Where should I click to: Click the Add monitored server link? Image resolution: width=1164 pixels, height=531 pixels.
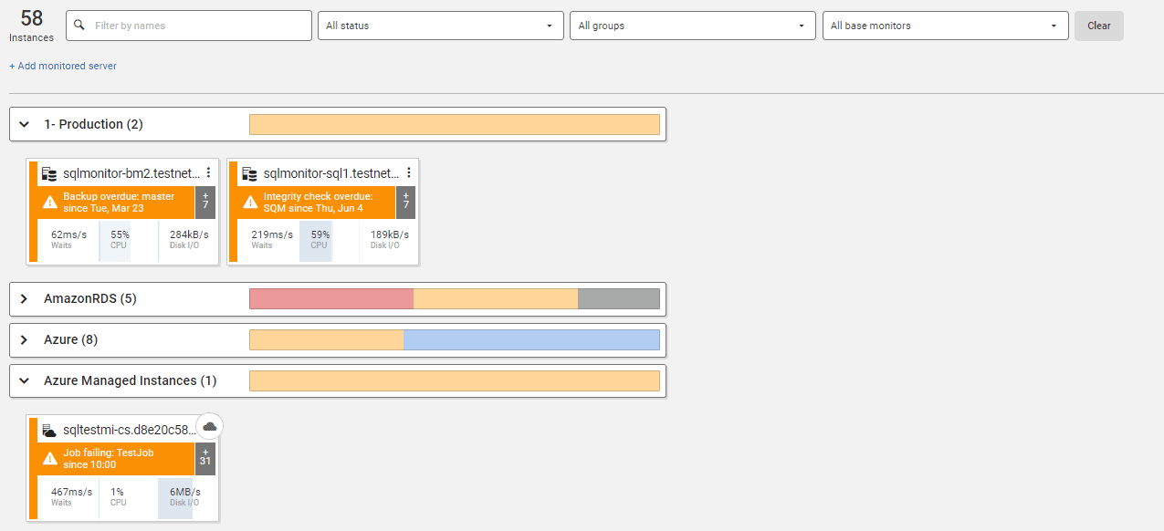[62, 66]
